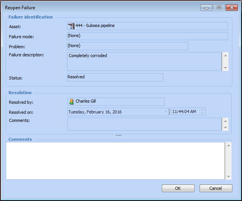Click the Cancel button
The height and width of the screenshot is (201, 242).
tap(216, 188)
